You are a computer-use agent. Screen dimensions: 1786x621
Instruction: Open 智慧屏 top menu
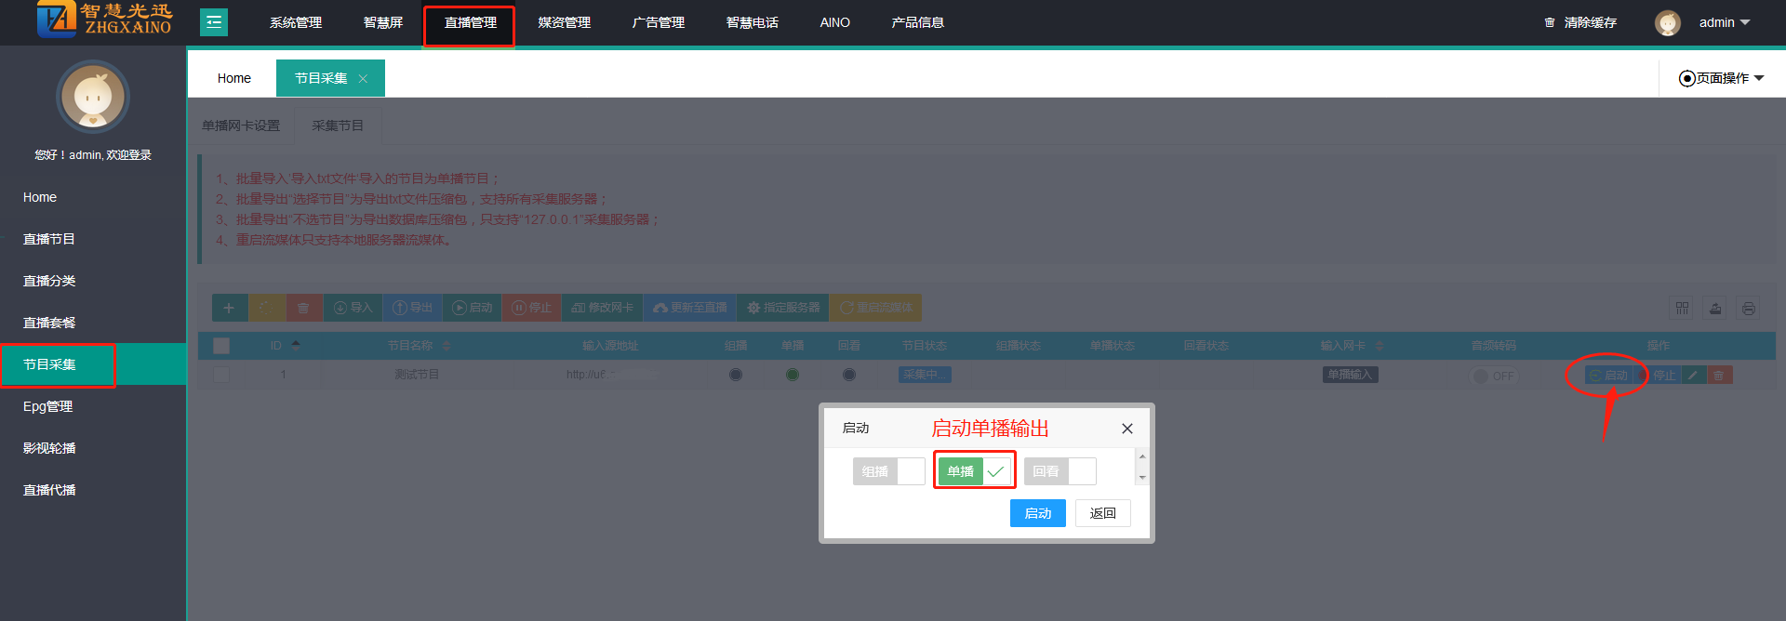[383, 22]
